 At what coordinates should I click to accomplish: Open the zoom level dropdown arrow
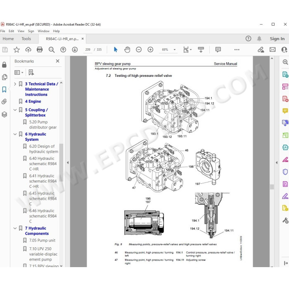tap(175, 50)
